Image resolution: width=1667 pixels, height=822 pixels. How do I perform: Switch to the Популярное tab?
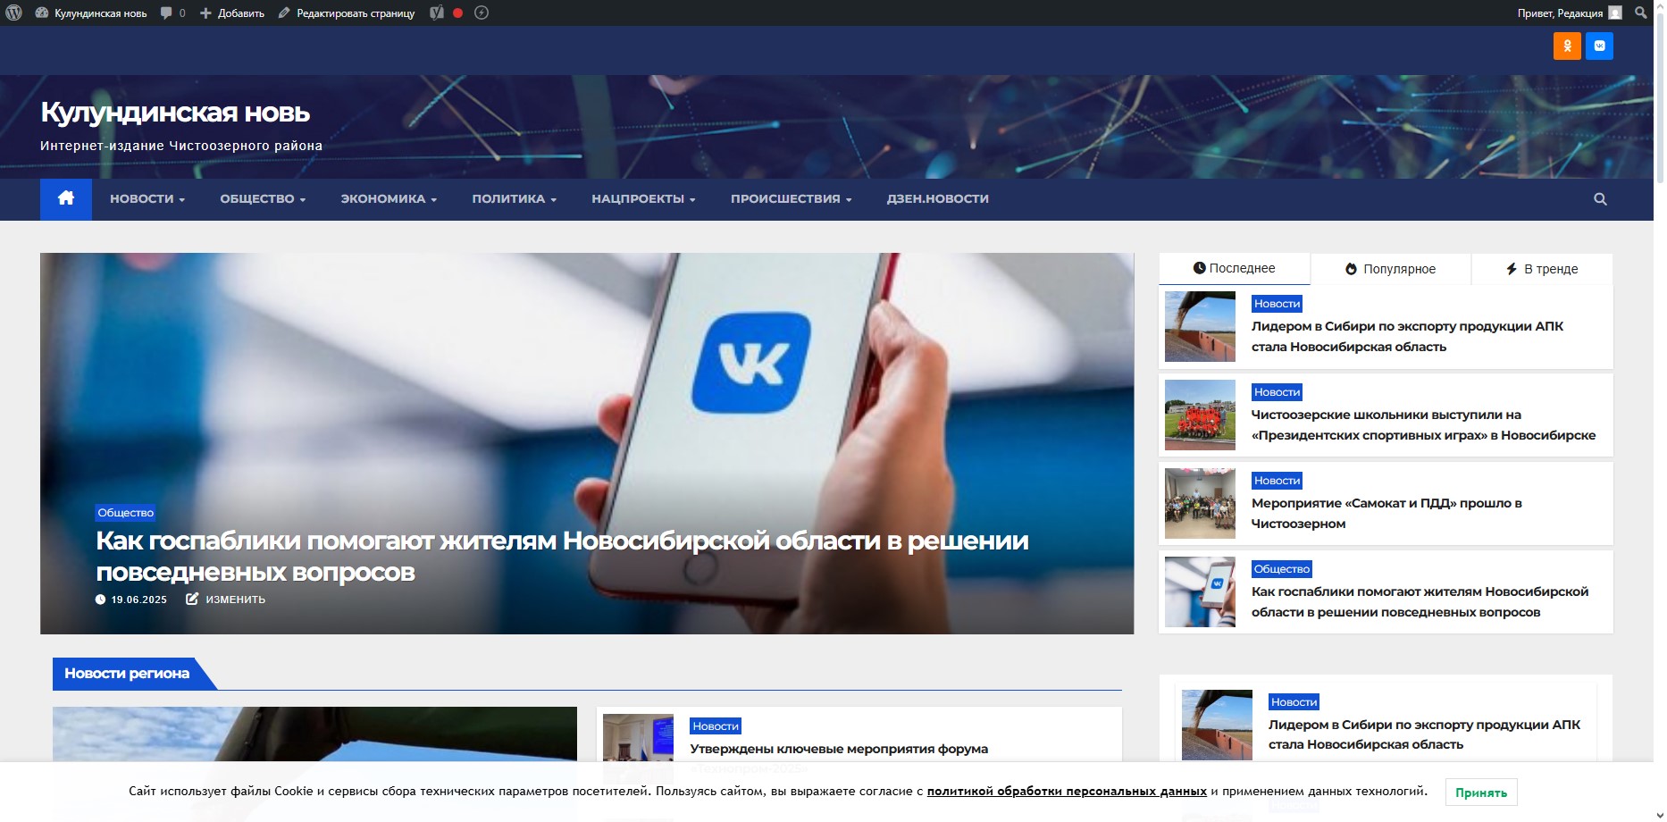tap(1391, 269)
